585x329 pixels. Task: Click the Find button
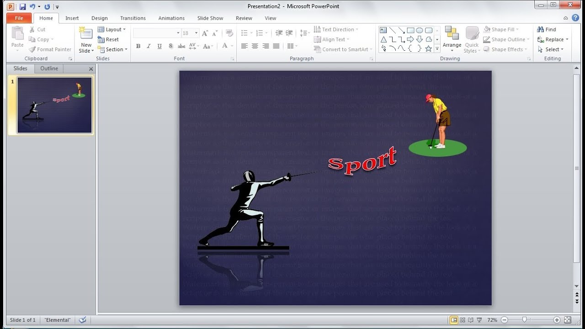[547, 29]
